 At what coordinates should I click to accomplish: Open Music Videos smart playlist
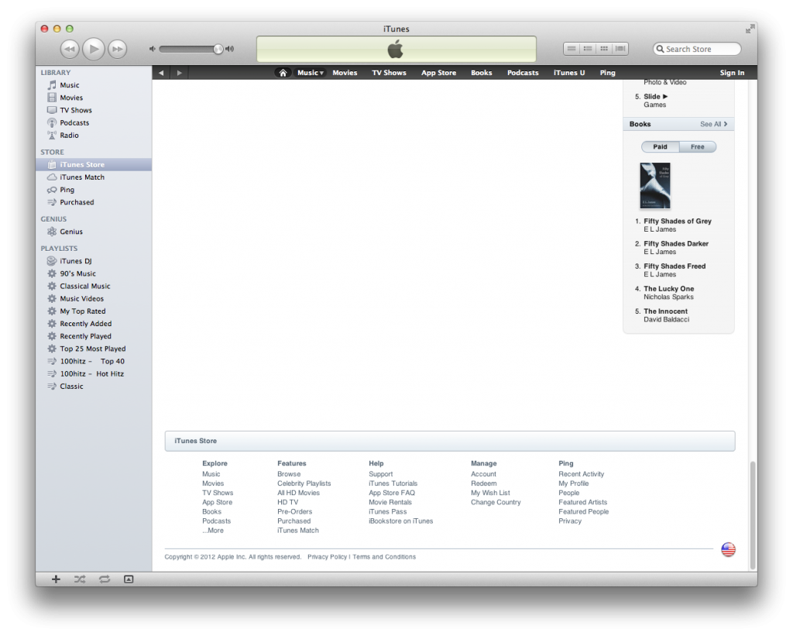coord(94,299)
